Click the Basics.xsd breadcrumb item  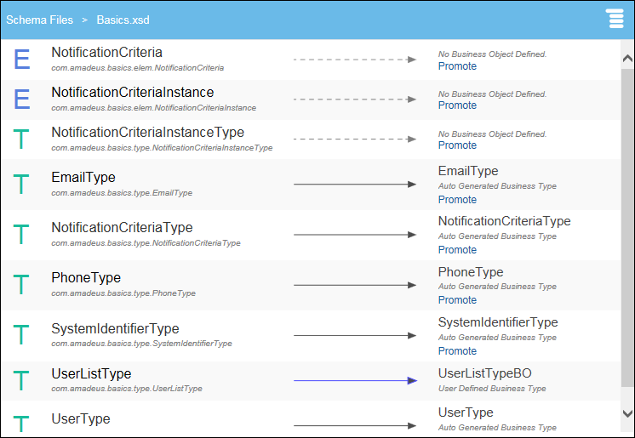point(123,19)
